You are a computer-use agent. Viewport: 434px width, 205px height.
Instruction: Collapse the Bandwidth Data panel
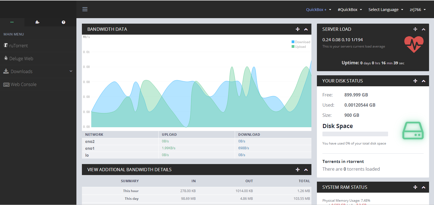tap(306, 29)
